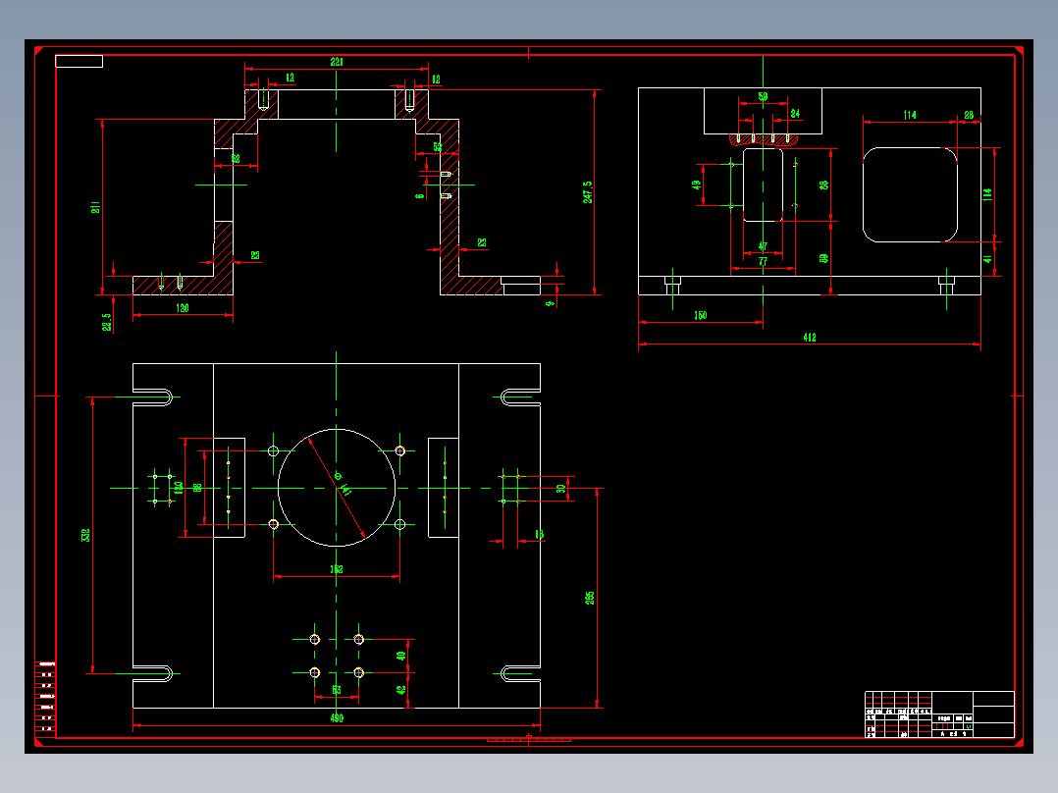Image resolution: width=1058 pixels, height=793 pixels.
Task: Select the 6 dimension label
Action: [x=420, y=196]
